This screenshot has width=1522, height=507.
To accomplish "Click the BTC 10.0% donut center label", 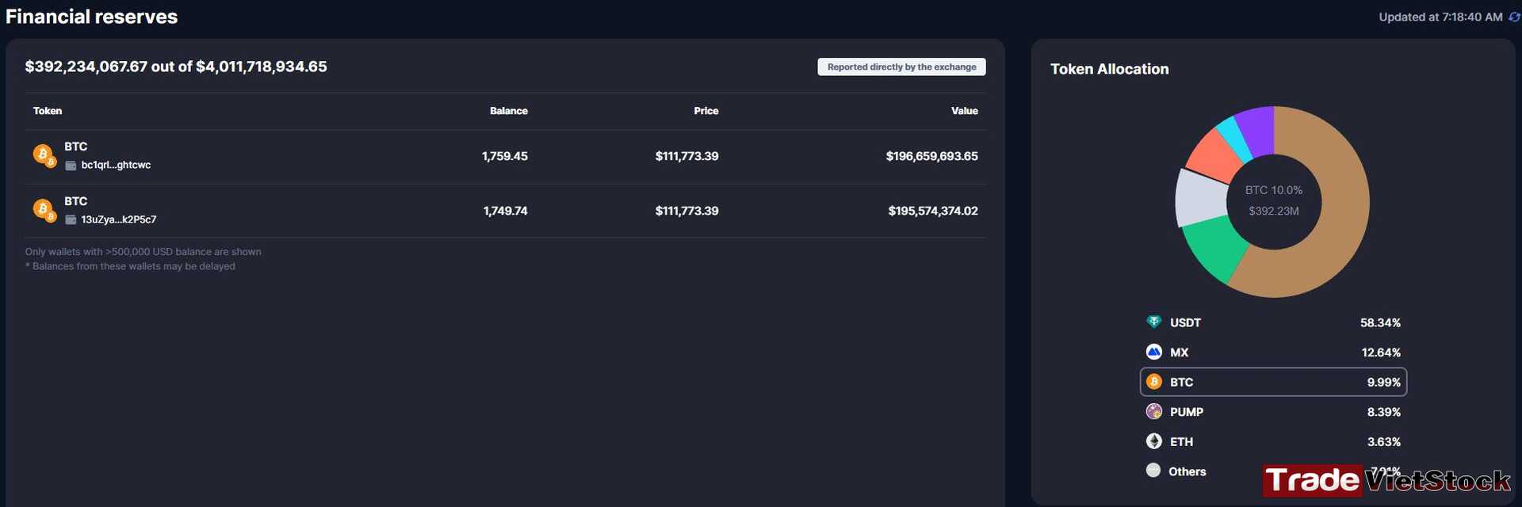I will 1273,190.
